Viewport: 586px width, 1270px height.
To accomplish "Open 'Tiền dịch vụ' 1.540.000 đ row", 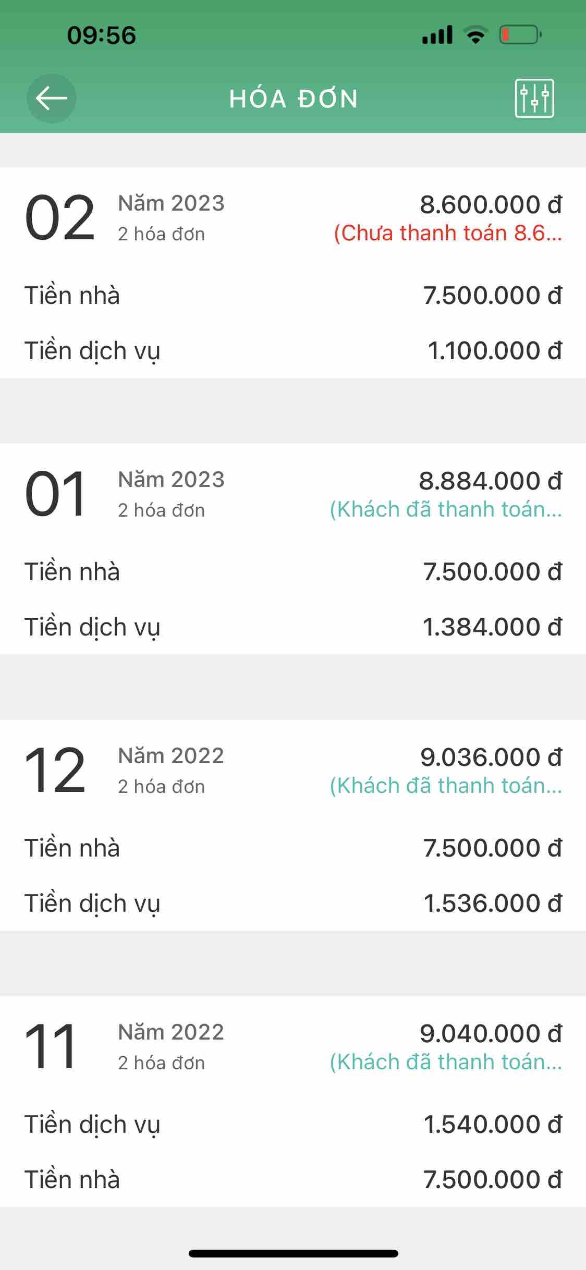I will (x=293, y=1125).
